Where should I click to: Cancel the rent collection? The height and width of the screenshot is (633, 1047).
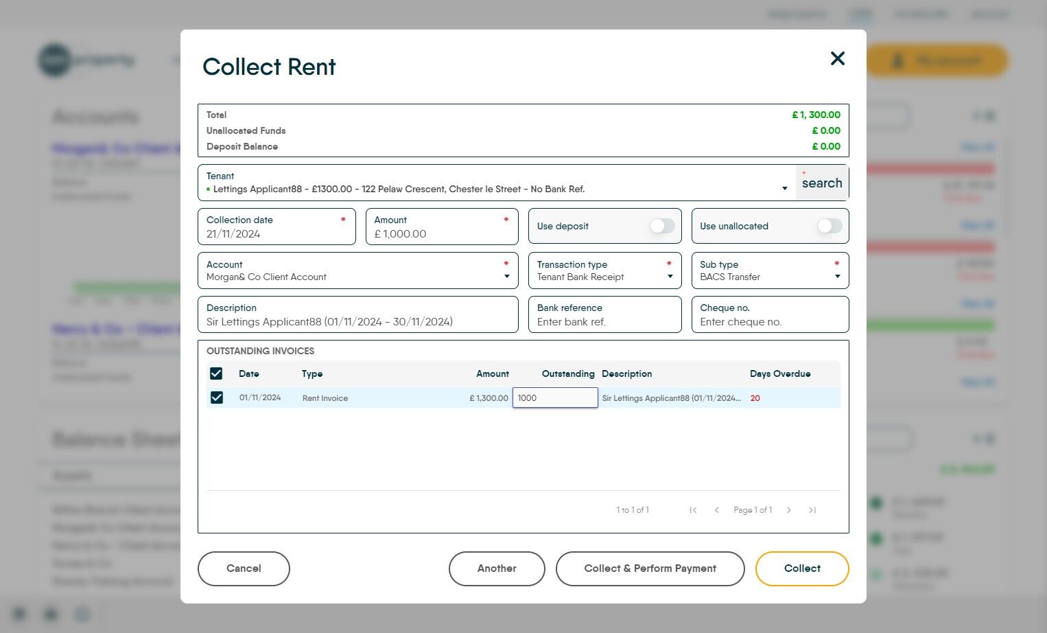(x=244, y=568)
